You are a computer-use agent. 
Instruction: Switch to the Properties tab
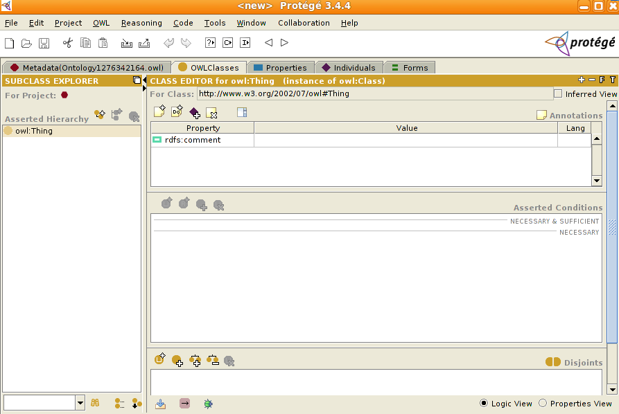coord(280,68)
